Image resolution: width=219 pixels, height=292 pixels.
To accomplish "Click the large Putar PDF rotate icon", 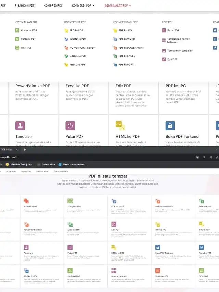I will pyautogui.click(x=70, y=126).
